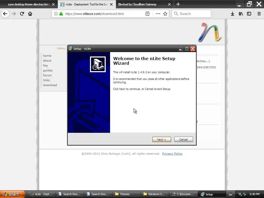Open page actions three-dot menu

158,14
